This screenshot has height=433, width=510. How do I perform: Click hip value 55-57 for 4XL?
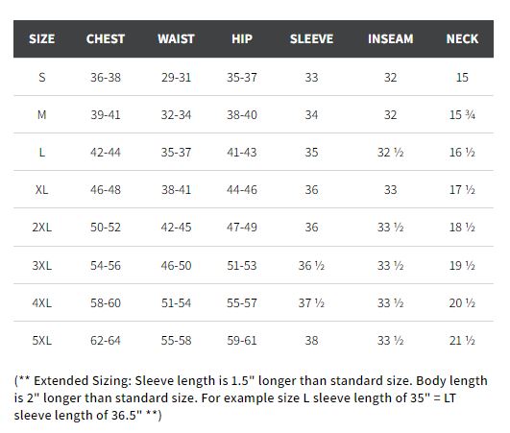point(242,303)
